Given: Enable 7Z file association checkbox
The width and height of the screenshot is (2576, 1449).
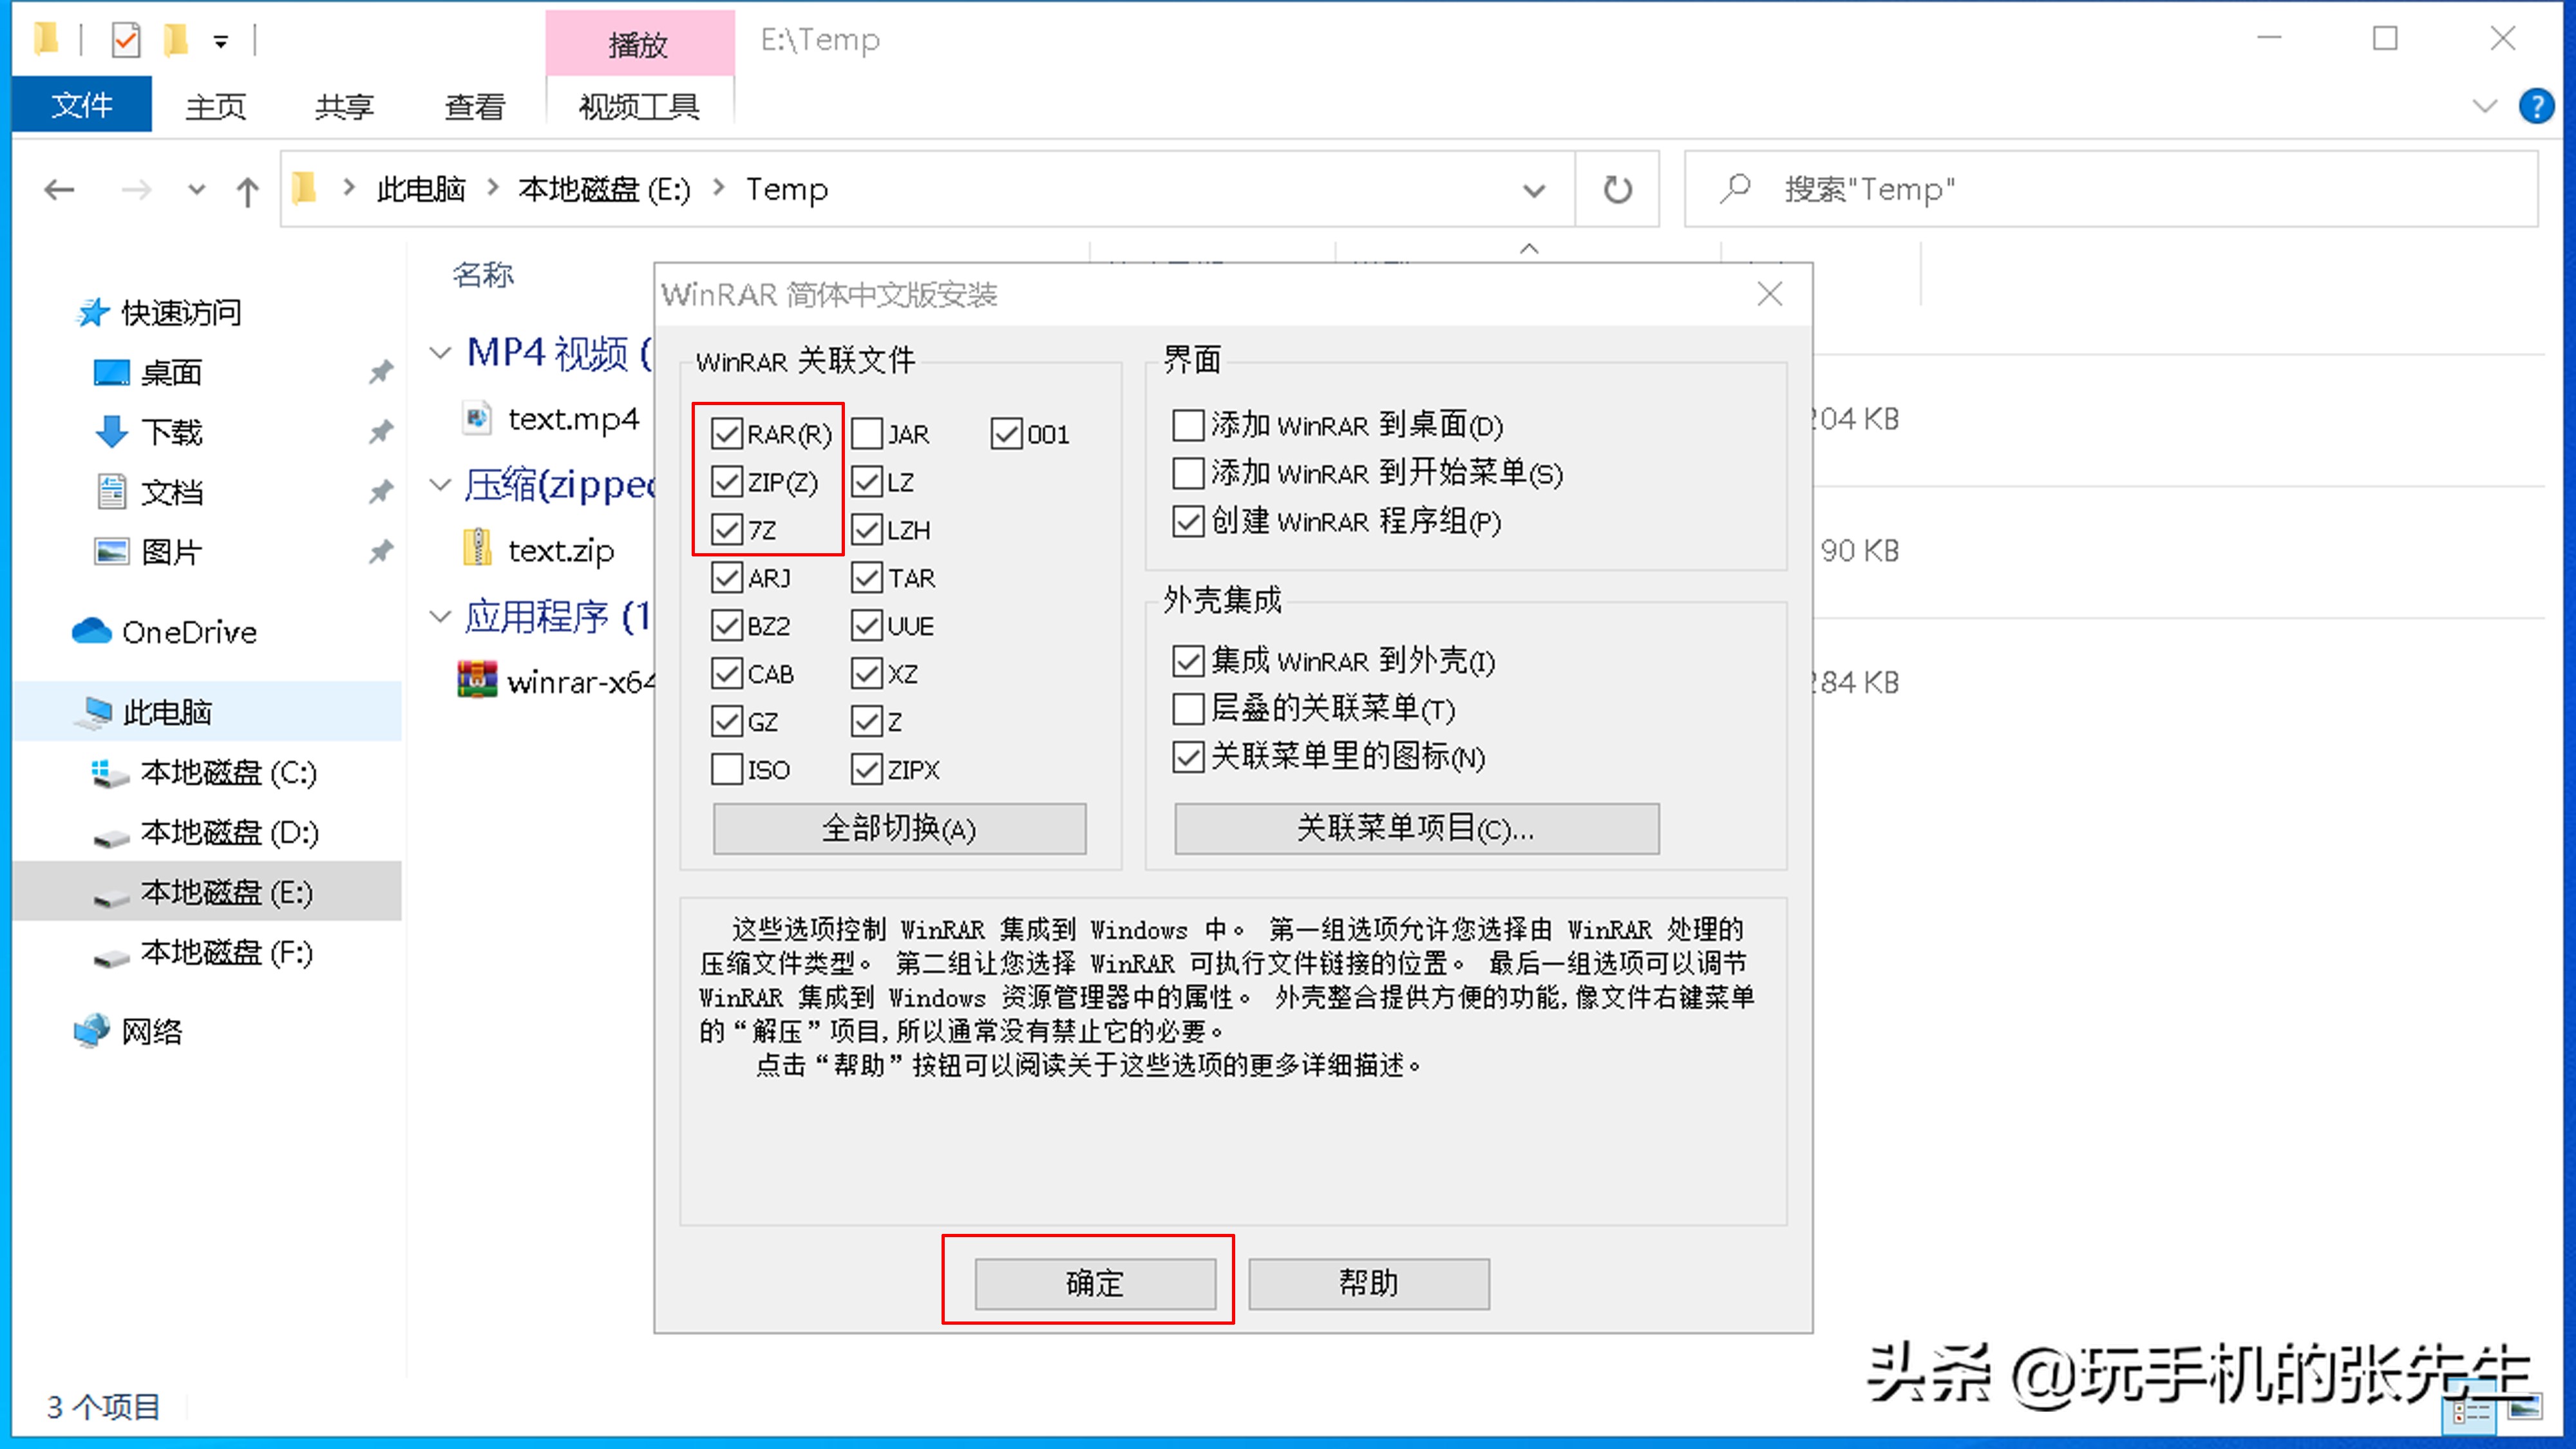Looking at the screenshot, I should point(727,529).
